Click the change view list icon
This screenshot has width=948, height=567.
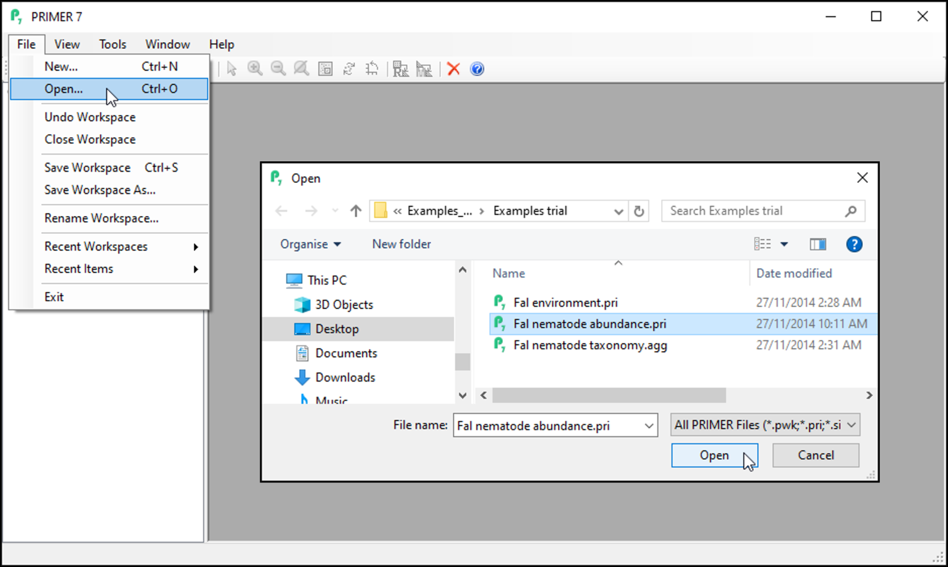(x=762, y=244)
